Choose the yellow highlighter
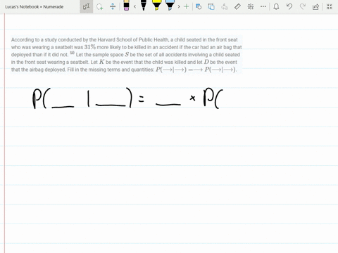 click(x=156, y=6)
